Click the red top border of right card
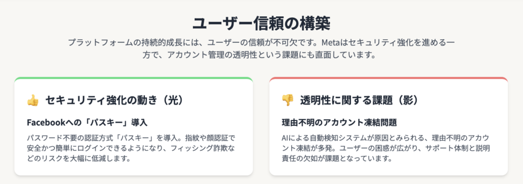Screen dimensions: 523x184 (389, 78)
